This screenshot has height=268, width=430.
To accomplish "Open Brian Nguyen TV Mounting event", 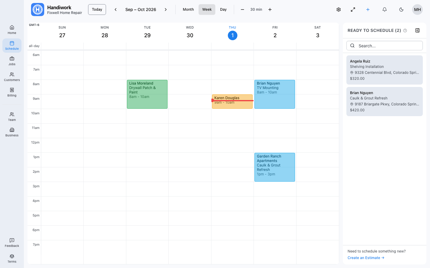I will (x=275, y=94).
